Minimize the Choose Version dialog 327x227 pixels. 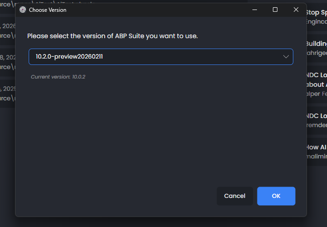(x=254, y=10)
